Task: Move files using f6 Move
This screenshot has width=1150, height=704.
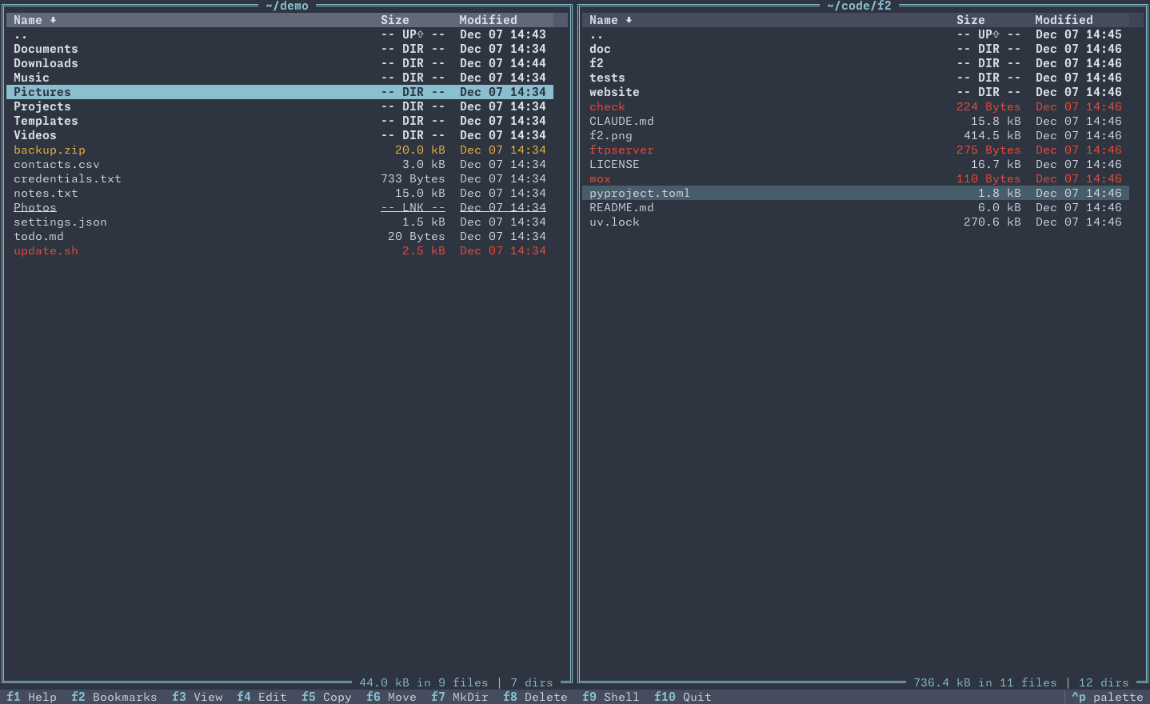Action: [390, 697]
